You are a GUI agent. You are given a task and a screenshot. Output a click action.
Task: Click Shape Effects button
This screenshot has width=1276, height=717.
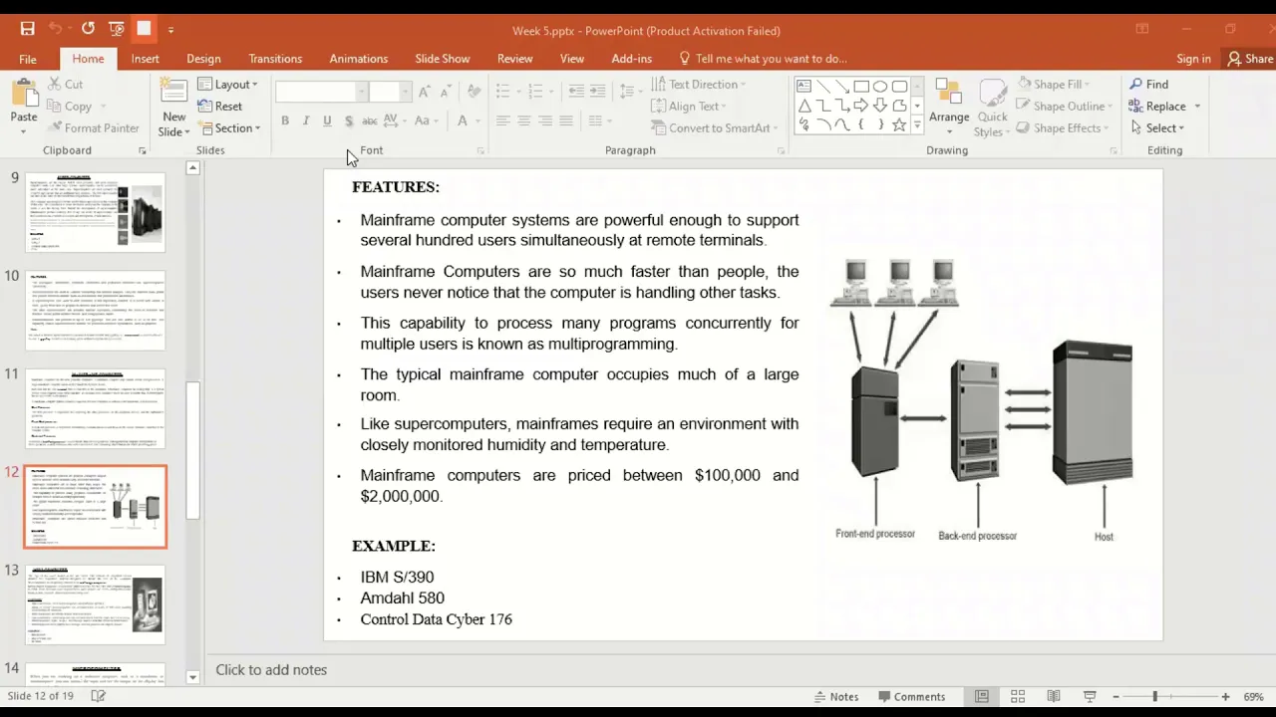coord(1063,128)
